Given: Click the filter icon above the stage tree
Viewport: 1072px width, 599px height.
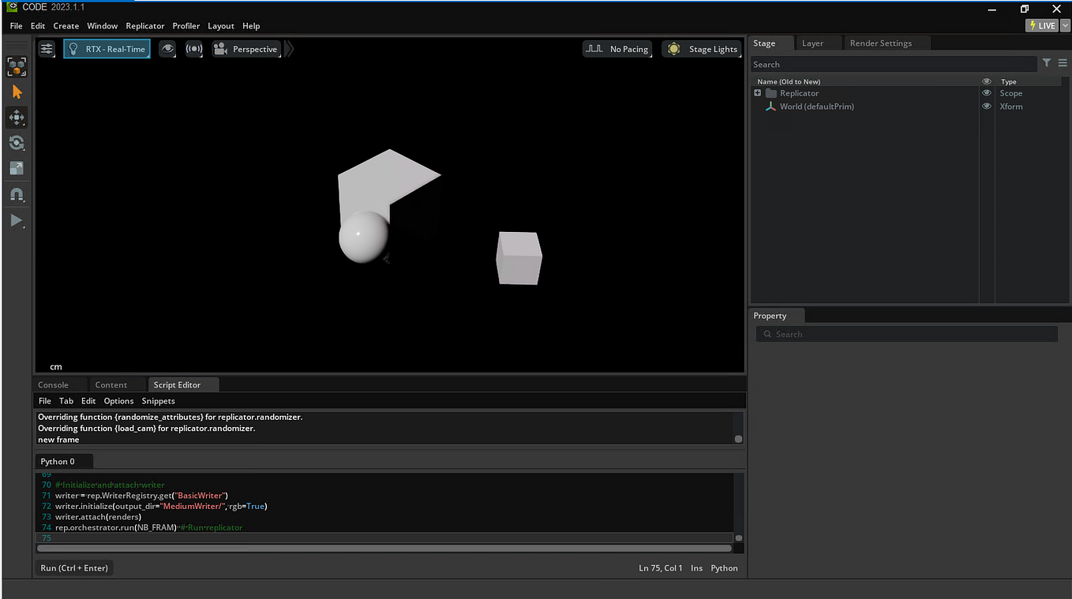Looking at the screenshot, I should pos(1047,63).
